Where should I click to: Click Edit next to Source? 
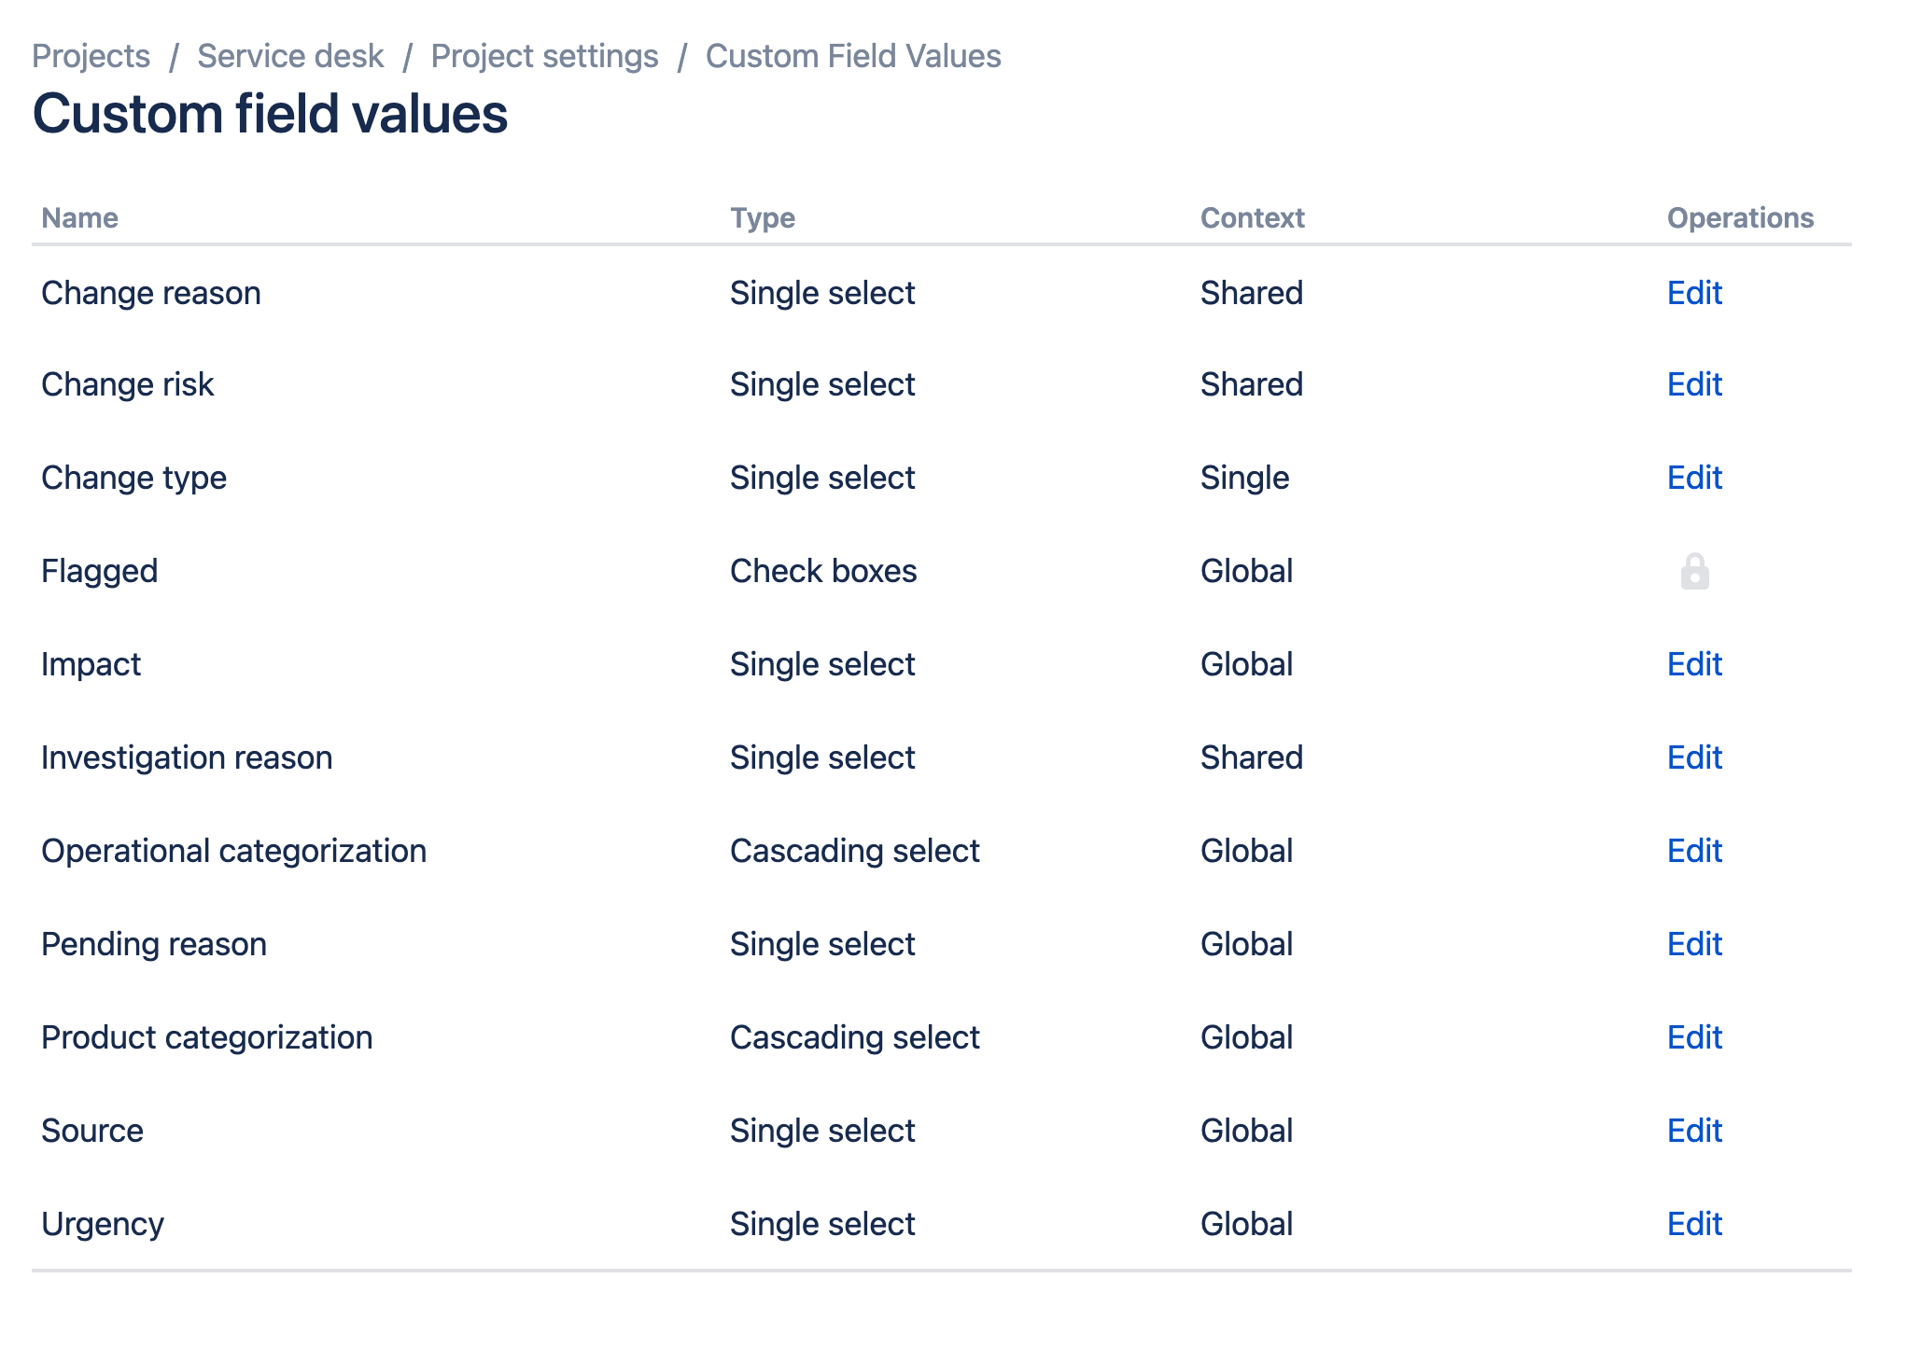pos(1694,1131)
